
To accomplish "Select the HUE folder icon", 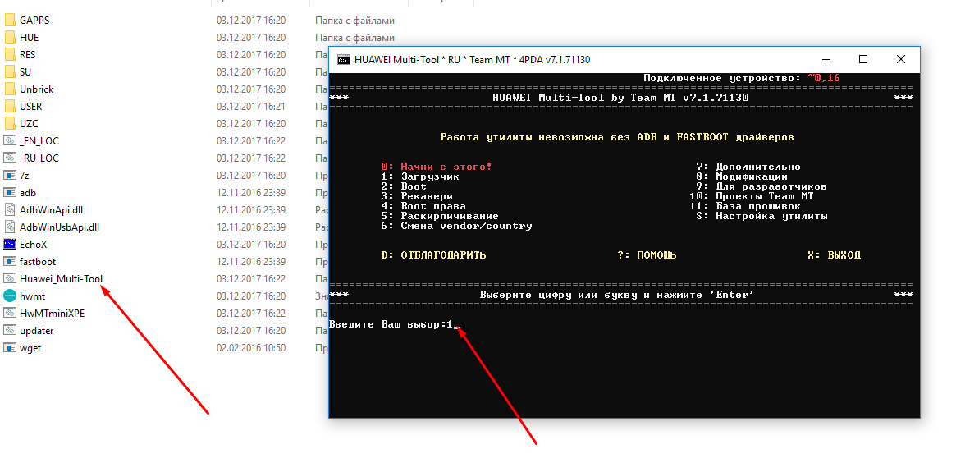I will tap(10, 37).
